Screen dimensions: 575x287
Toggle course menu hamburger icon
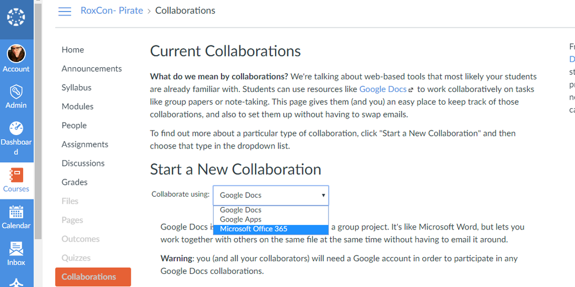(x=65, y=12)
